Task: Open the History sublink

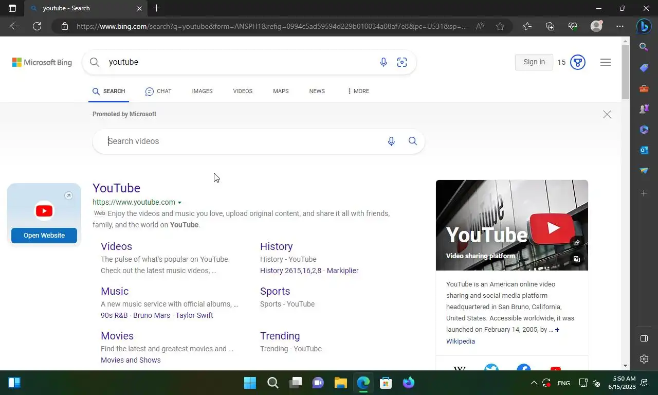Action: (x=276, y=246)
